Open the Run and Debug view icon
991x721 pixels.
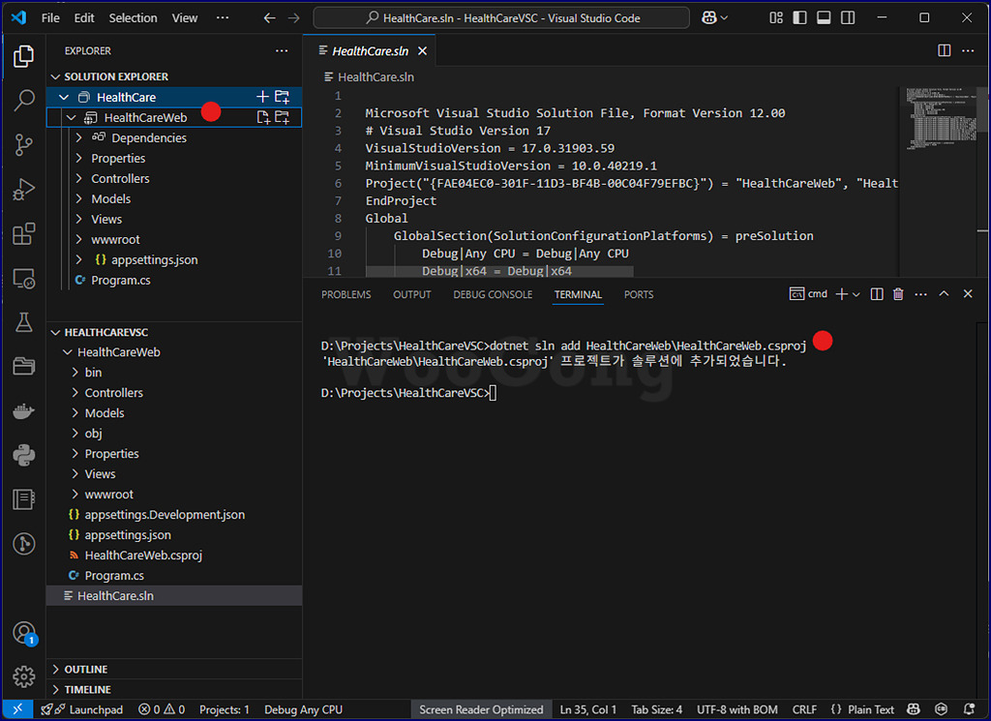(x=23, y=190)
